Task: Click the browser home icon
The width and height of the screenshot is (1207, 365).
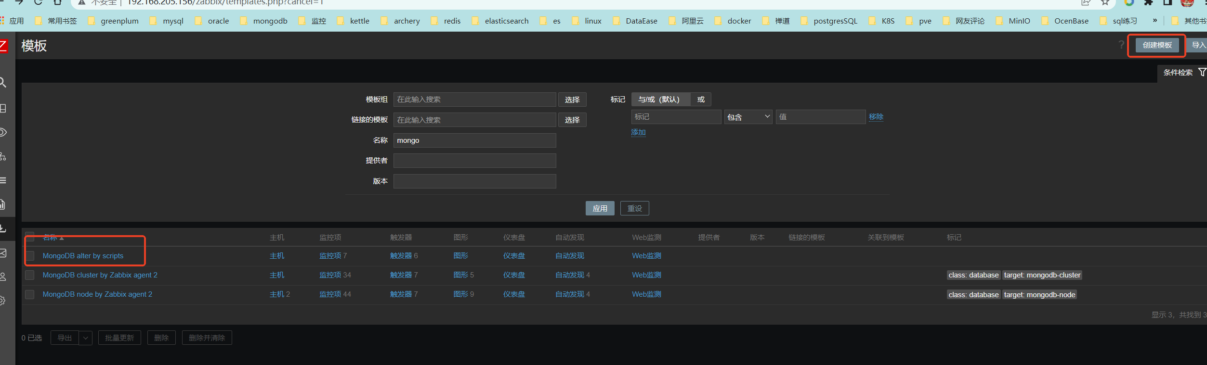Action: tap(57, 2)
